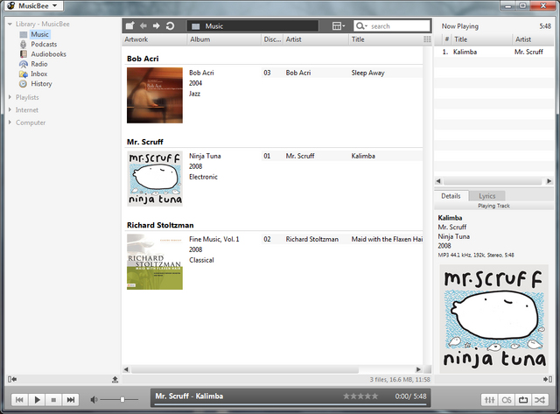This screenshot has width=560, height=414.
Task: Start playback with the play button
Action: (x=37, y=400)
